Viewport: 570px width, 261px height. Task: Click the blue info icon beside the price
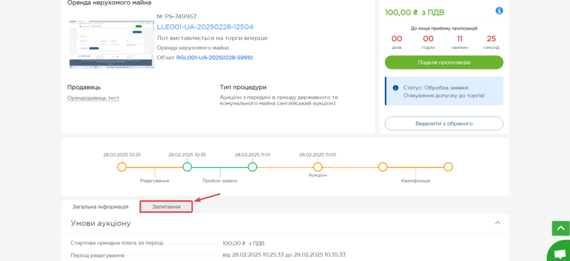tap(499, 11)
